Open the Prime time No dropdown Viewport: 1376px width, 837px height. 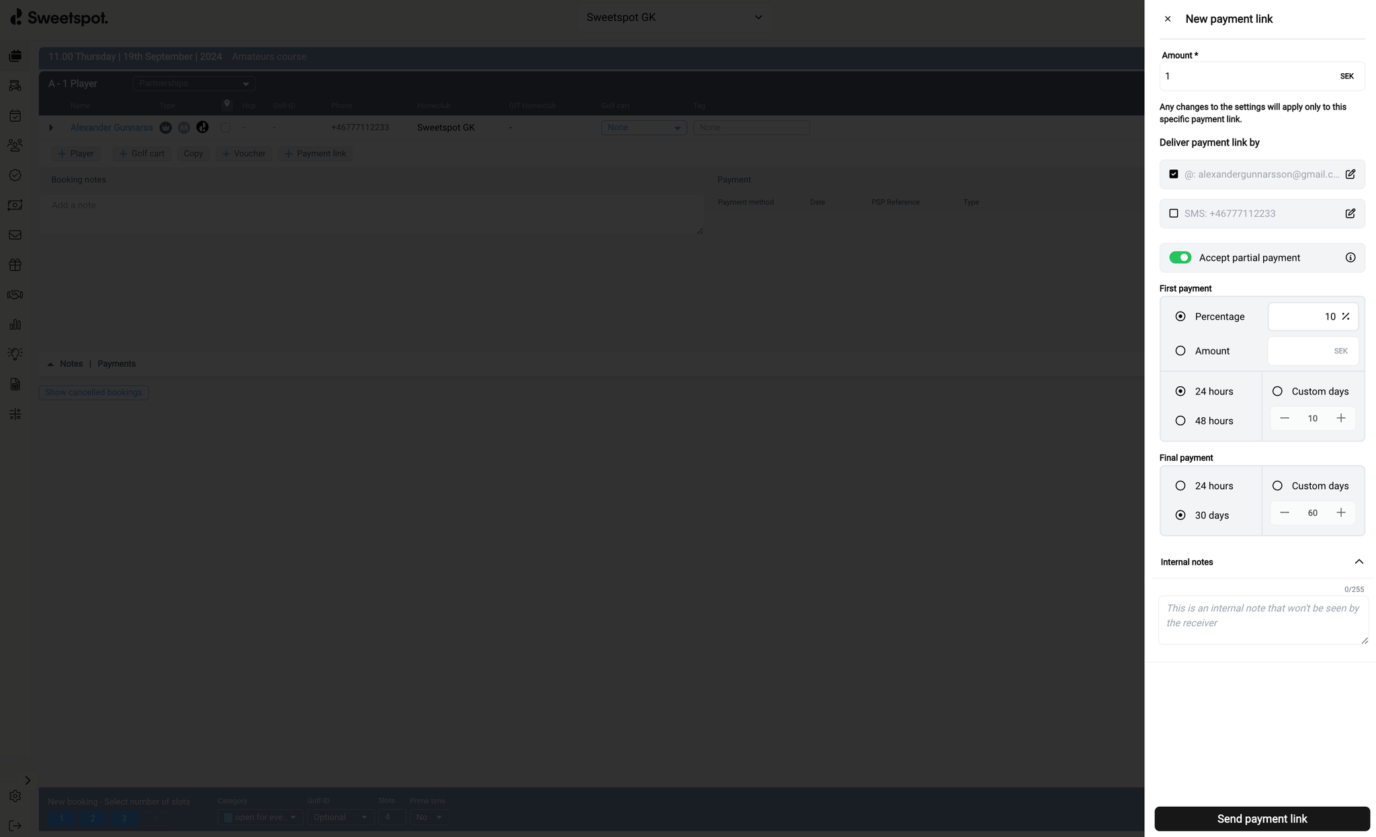click(429, 818)
